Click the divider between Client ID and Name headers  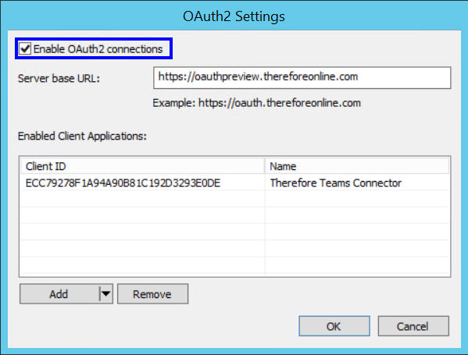point(265,166)
